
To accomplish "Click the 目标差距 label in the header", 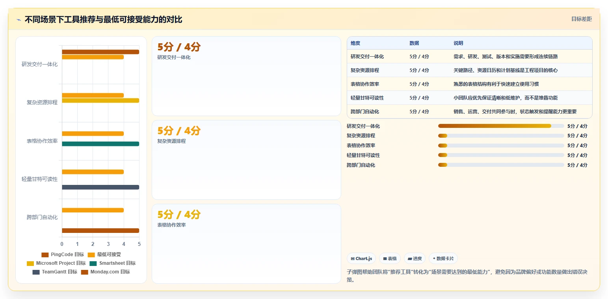I will point(582,19).
